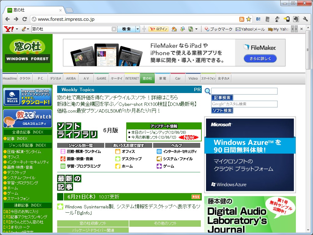This screenshot has height=235, width=313.
Task: Select the AKIBA tab in the navigation bar
Action: point(71,78)
